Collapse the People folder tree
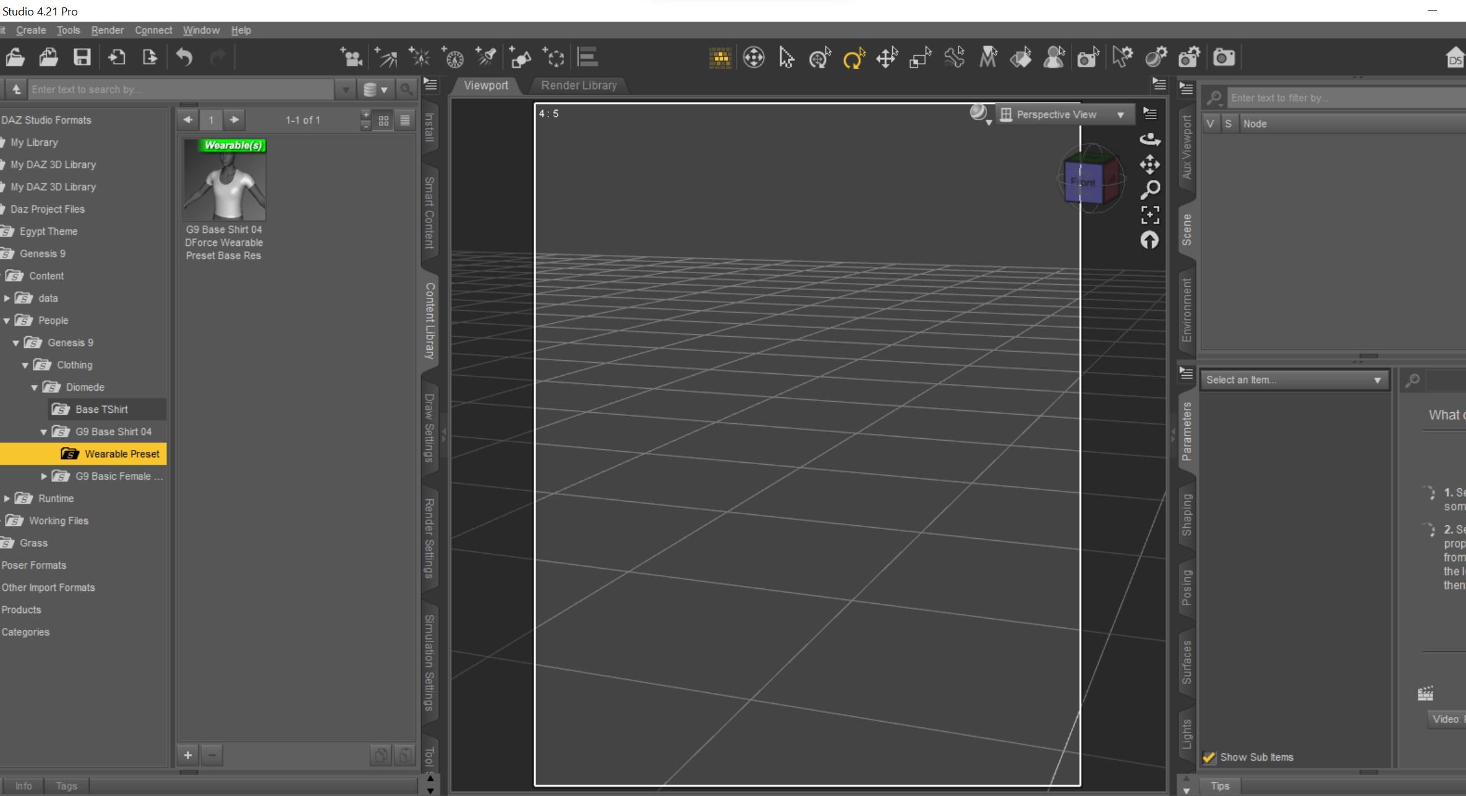Image resolution: width=1466 pixels, height=796 pixels. click(x=7, y=321)
